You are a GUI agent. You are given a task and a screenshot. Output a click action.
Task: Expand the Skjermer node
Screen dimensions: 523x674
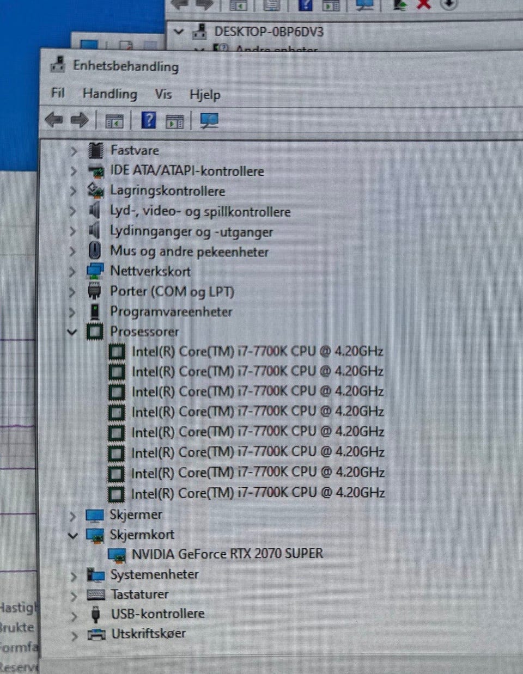tap(73, 516)
